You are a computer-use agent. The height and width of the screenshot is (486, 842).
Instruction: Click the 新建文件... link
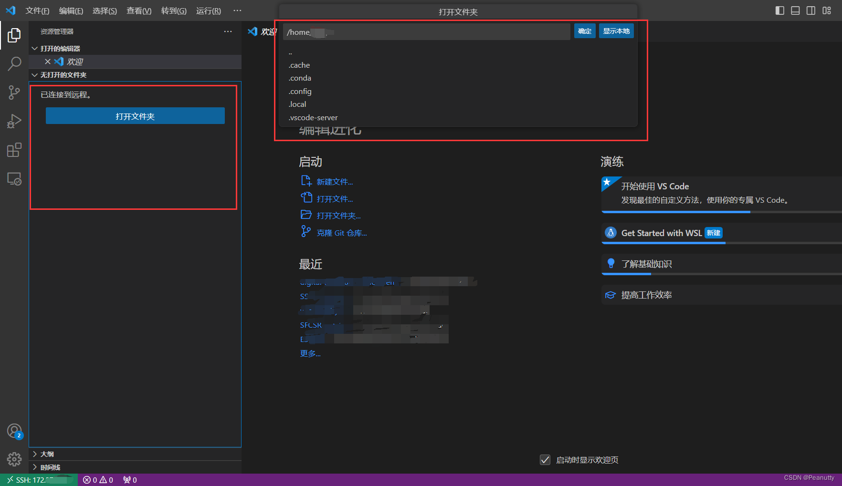pos(335,182)
